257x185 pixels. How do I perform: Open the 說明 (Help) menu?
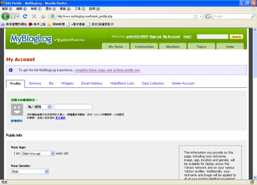click(94, 9)
